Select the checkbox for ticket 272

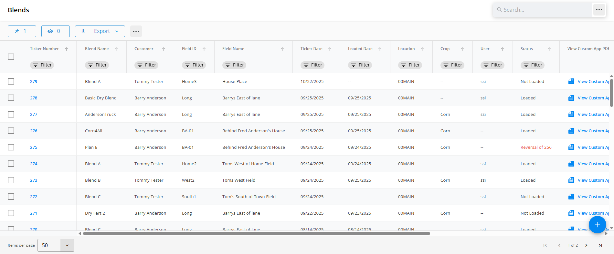tap(11, 197)
